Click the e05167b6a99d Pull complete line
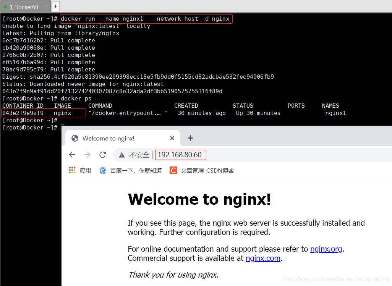The height and width of the screenshot is (286, 392). point(49,62)
